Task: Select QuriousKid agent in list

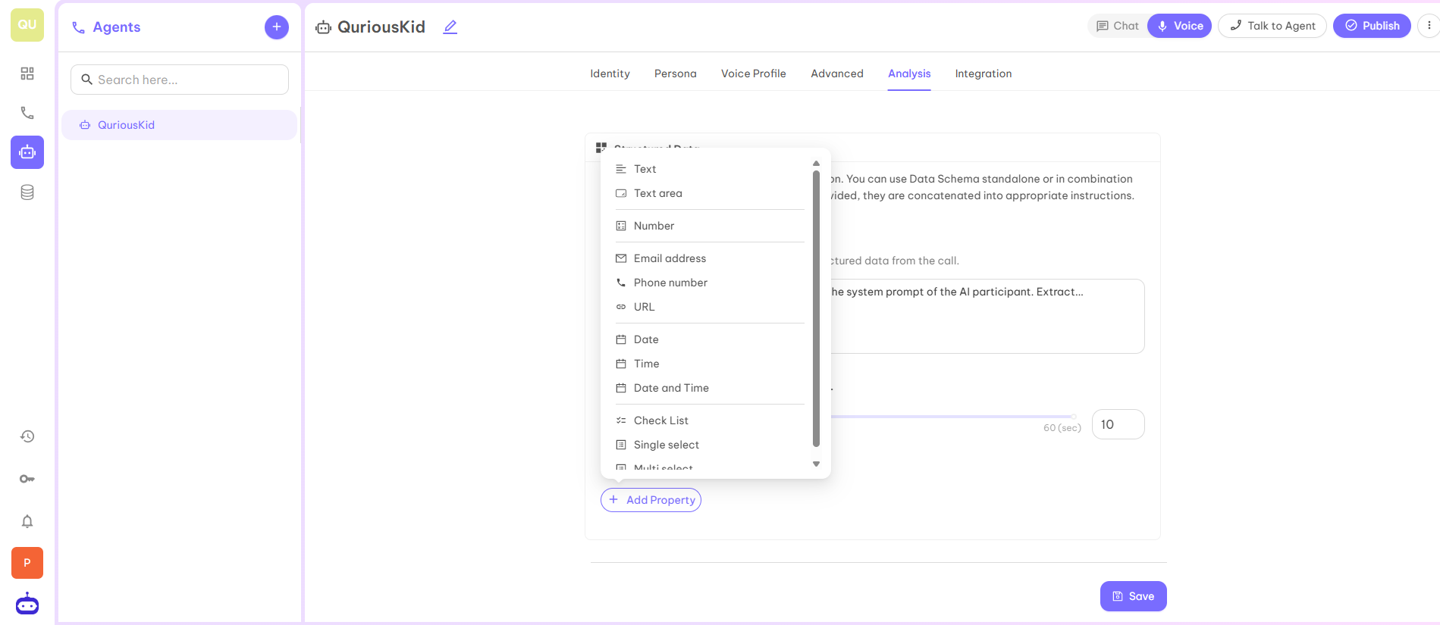Action: [x=179, y=125]
